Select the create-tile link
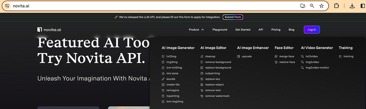 (173, 84)
